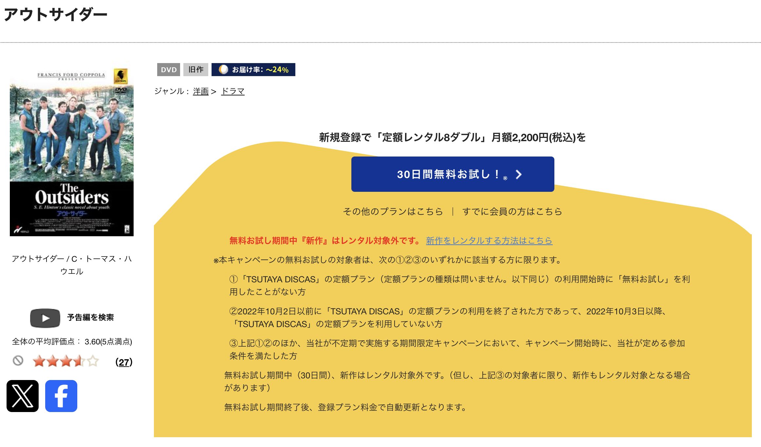Click 予告編を検索 label
This screenshot has width=761, height=447.
[x=90, y=318]
